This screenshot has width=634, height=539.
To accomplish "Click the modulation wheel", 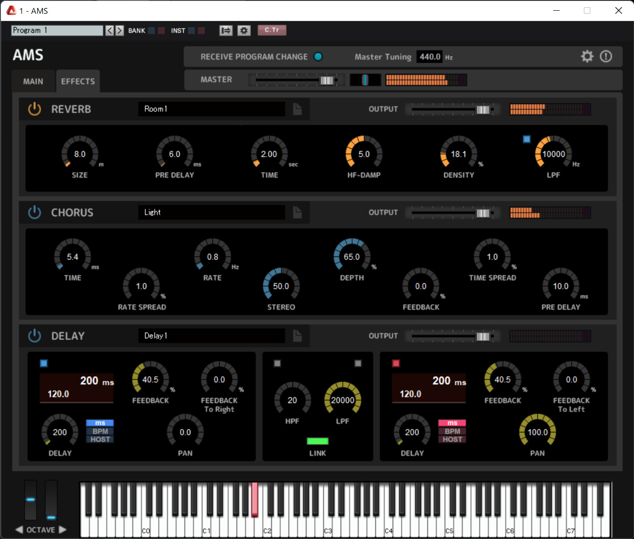I will 51,500.
